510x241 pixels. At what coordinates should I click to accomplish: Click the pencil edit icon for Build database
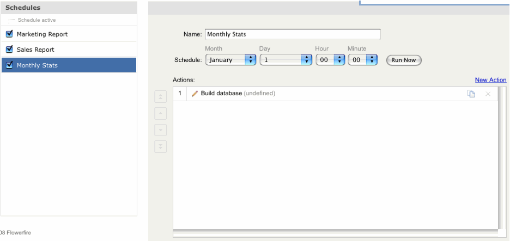195,94
